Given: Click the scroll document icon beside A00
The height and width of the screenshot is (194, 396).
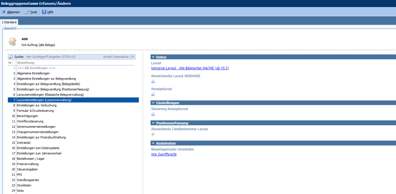Looking at the screenshot, I should (12, 42).
